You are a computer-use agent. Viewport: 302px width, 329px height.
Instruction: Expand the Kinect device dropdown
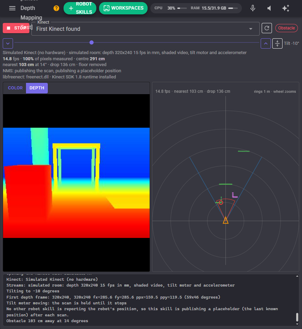[145, 29]
